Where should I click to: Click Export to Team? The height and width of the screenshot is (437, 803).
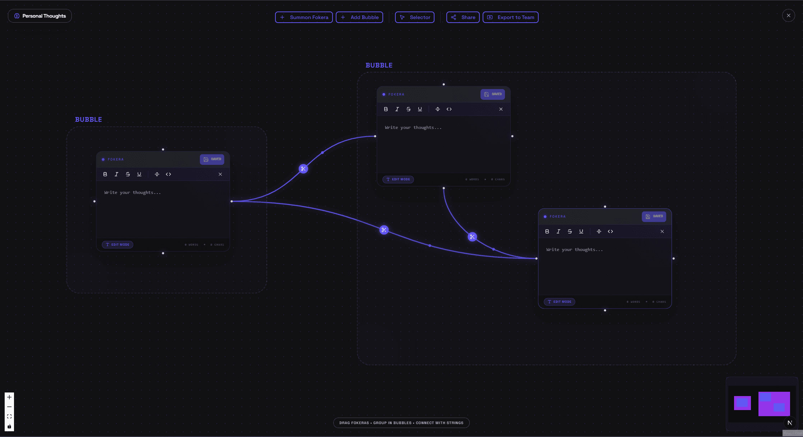point(510,17)
